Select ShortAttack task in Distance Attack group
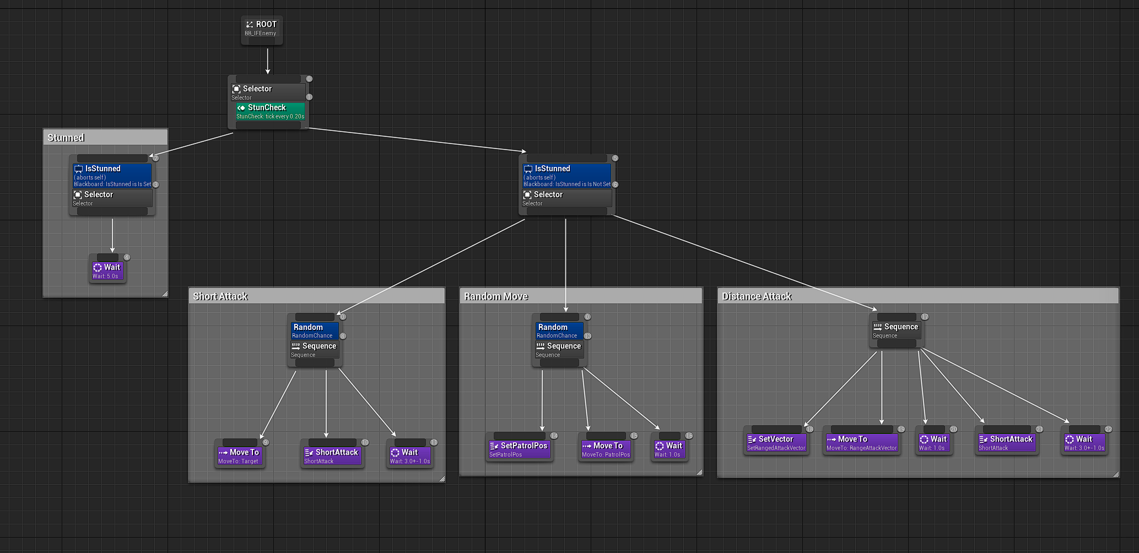Image resolution: width=1139 pixels, height=553 pixels. click(x=1007, y=442)
